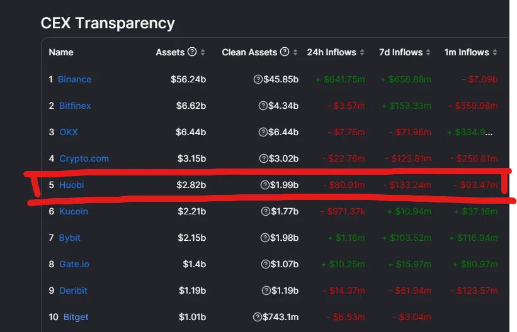Sort table by 1m Inflows arrows
The width and height of the screenshot is (517, 332).
pos(495,52)
